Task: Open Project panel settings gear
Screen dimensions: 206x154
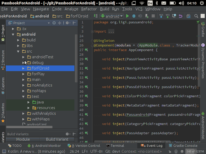Action: 68,23
